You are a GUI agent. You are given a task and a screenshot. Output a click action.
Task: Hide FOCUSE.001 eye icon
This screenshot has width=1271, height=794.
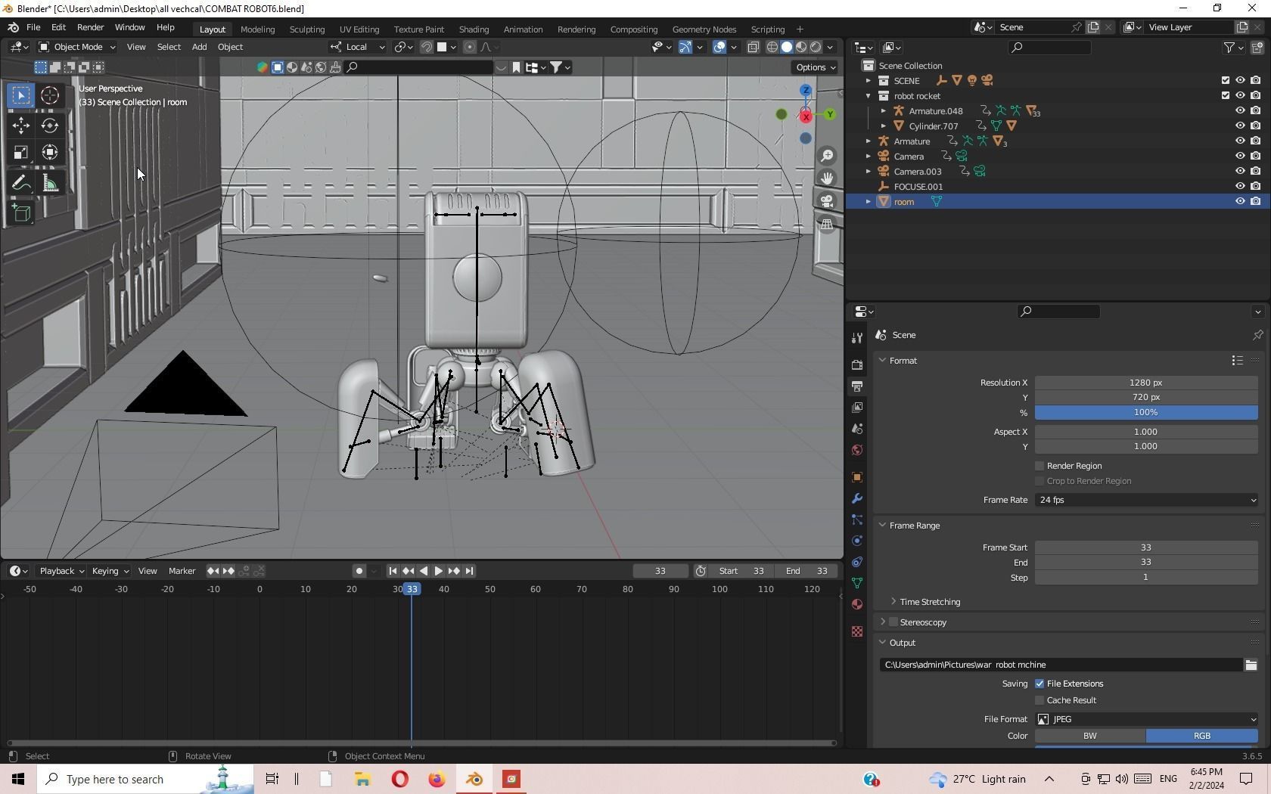click(1240, 186)
